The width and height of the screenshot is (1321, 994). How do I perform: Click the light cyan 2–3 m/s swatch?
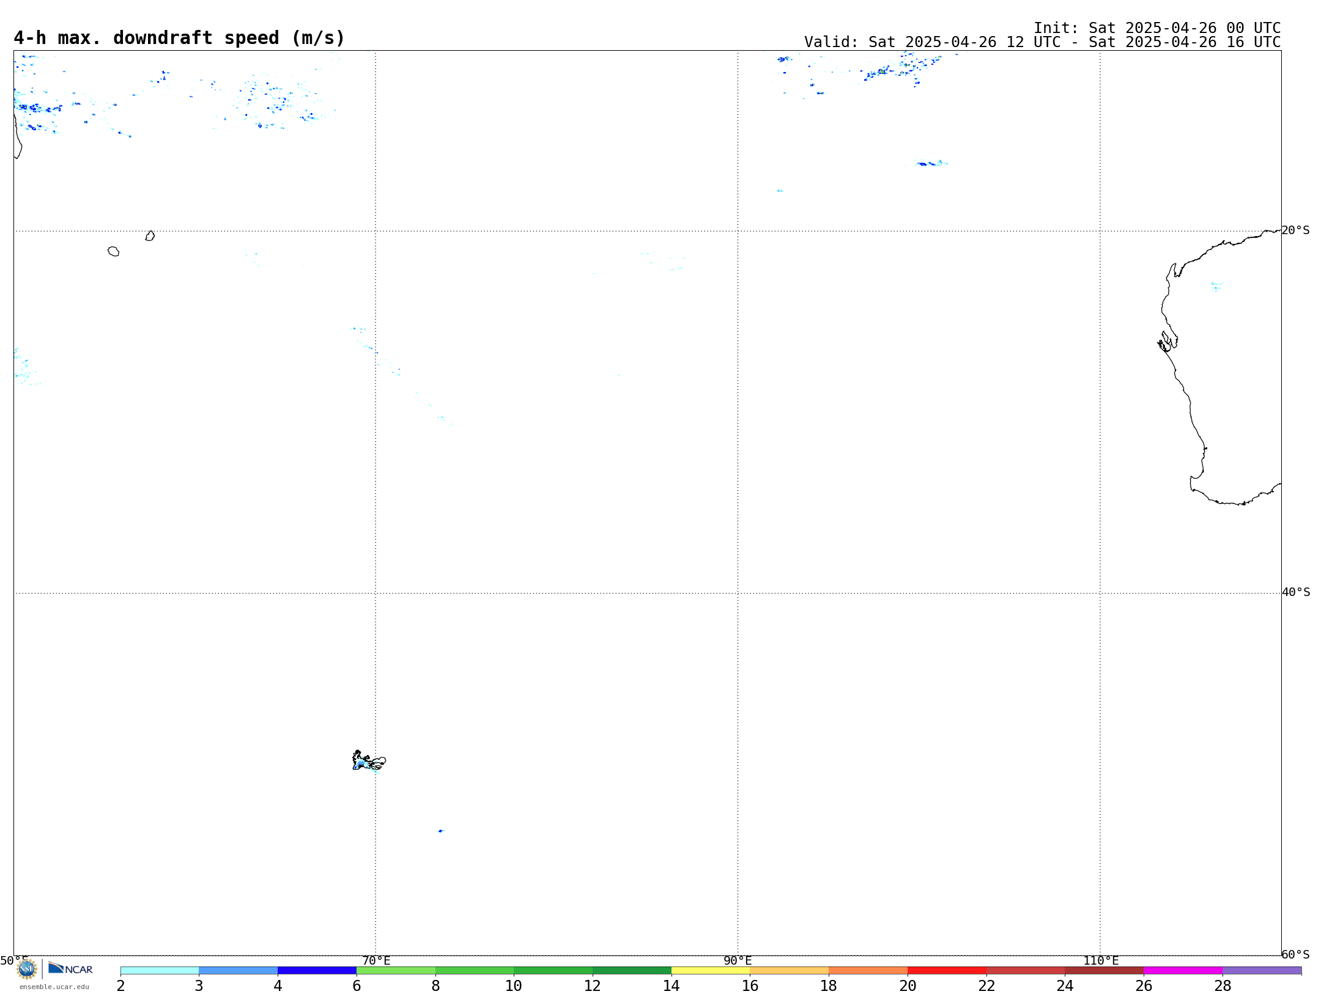[160, 971]
